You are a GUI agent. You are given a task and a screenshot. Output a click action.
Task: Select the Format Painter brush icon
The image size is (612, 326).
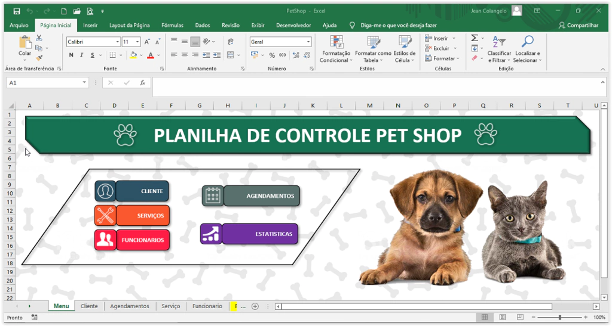pos(39,58)
